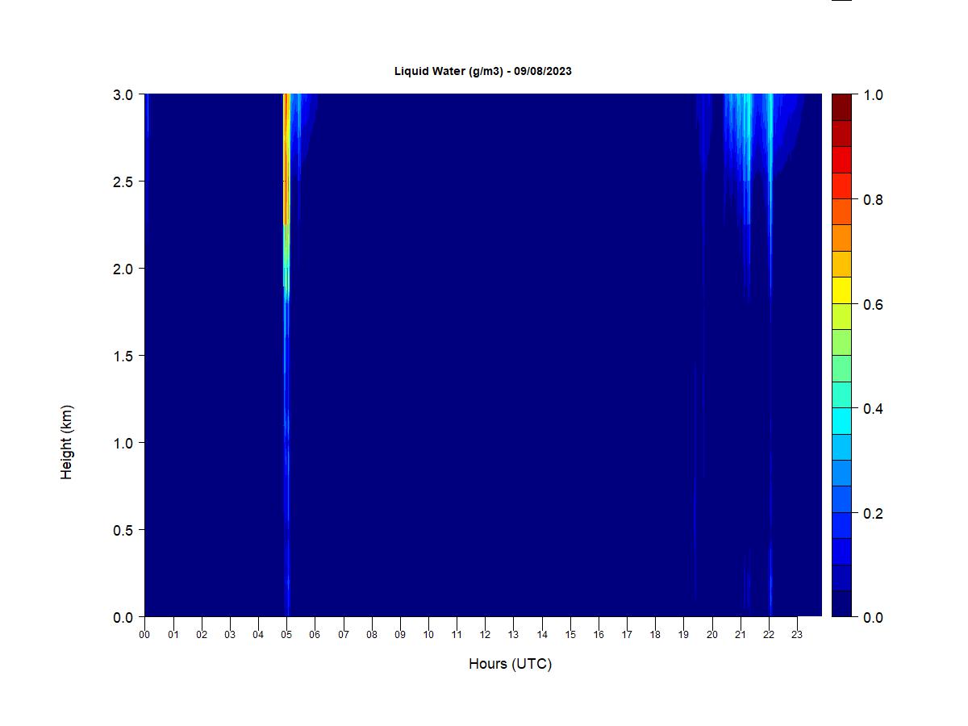Viewport: 968px width, 726px height.
Task: Choose the darkest navy bottom colorbar swatch
Action: pyautogui.click(x=841, y=603)
